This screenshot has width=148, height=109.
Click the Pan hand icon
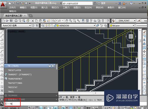tap(67, 21)
